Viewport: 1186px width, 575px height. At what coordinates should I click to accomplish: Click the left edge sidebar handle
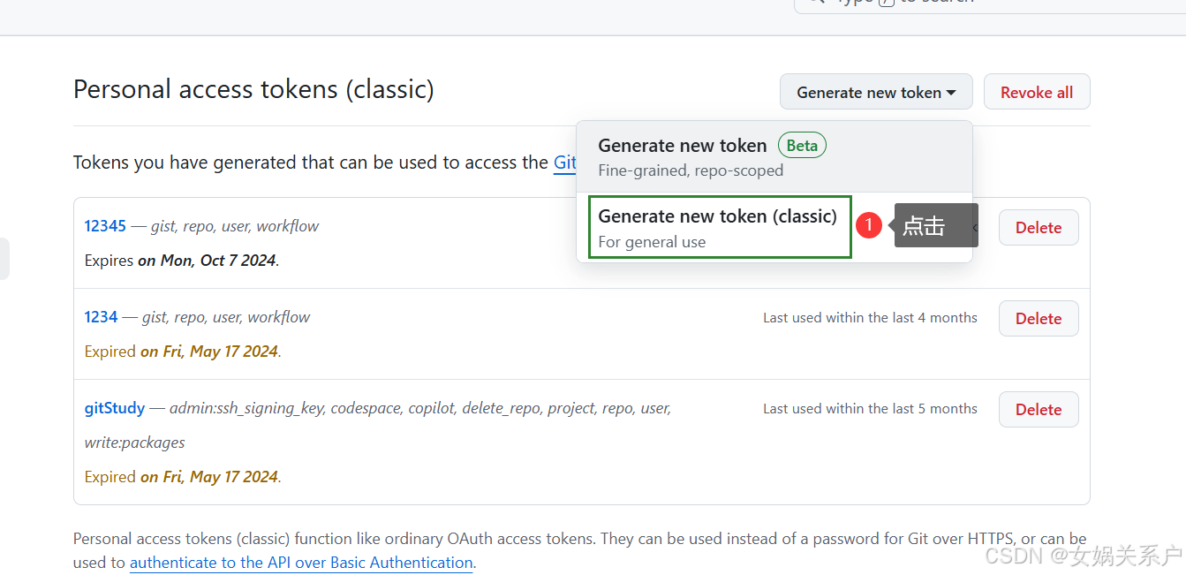4,257
